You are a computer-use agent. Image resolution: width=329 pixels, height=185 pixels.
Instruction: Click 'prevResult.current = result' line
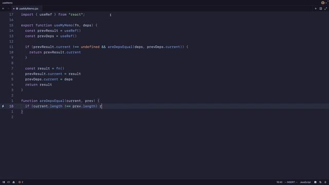pyautogui.click(x=53, y=74)
